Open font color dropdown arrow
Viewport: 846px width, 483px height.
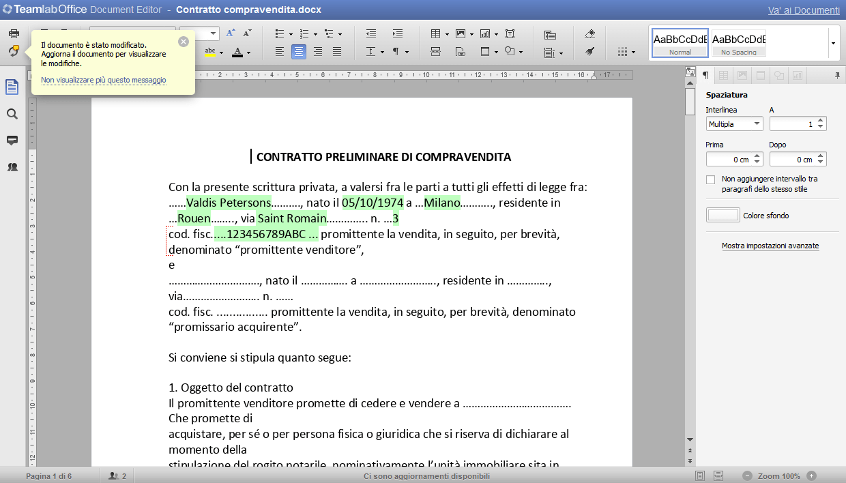tap(248, 52)
